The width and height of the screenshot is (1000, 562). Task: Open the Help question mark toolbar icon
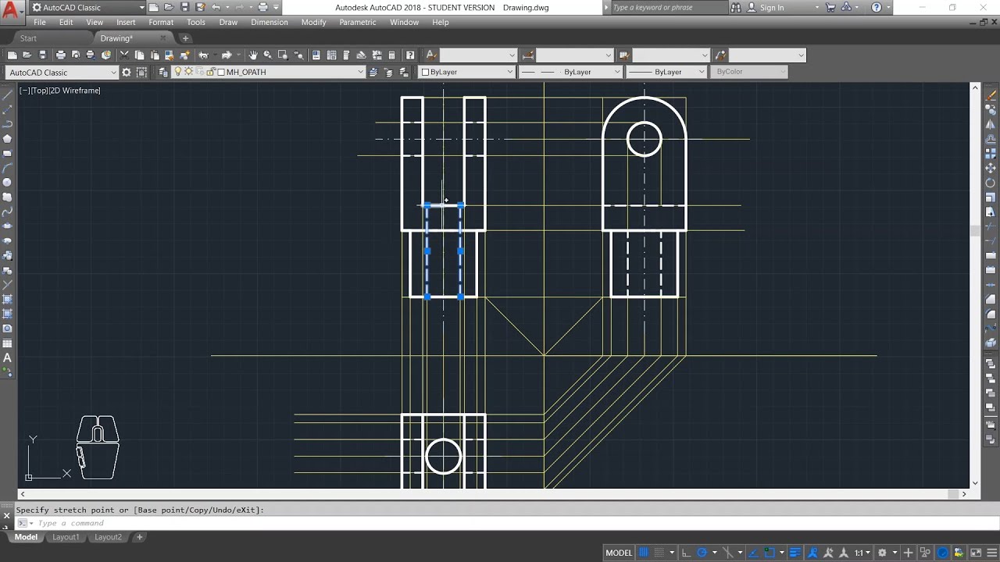(x=409, y=55)
